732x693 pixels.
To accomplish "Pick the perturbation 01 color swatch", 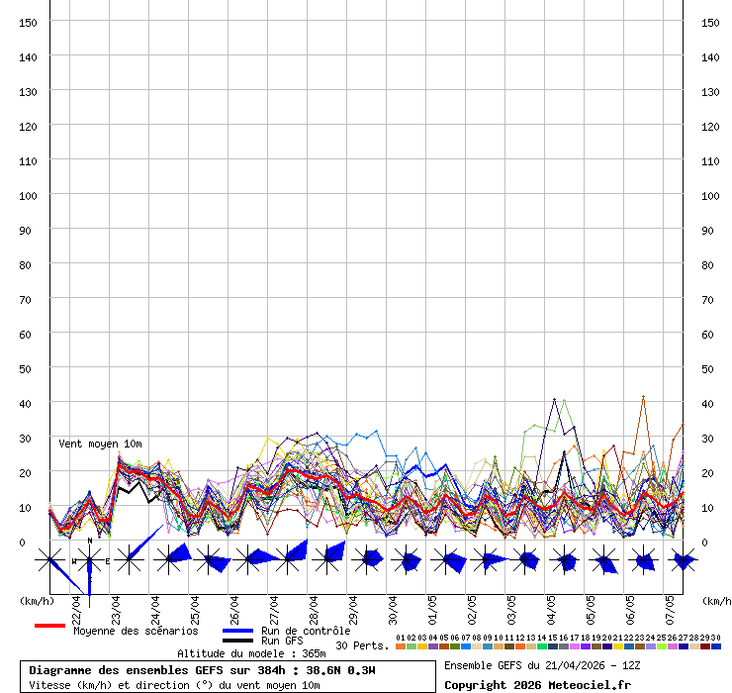I will pos(400,646).
